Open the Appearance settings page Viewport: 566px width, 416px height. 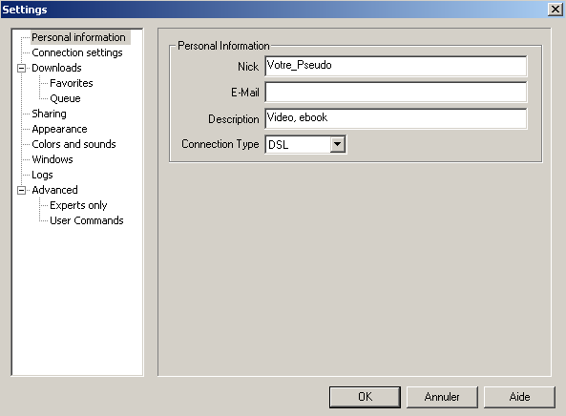[59, 129]
